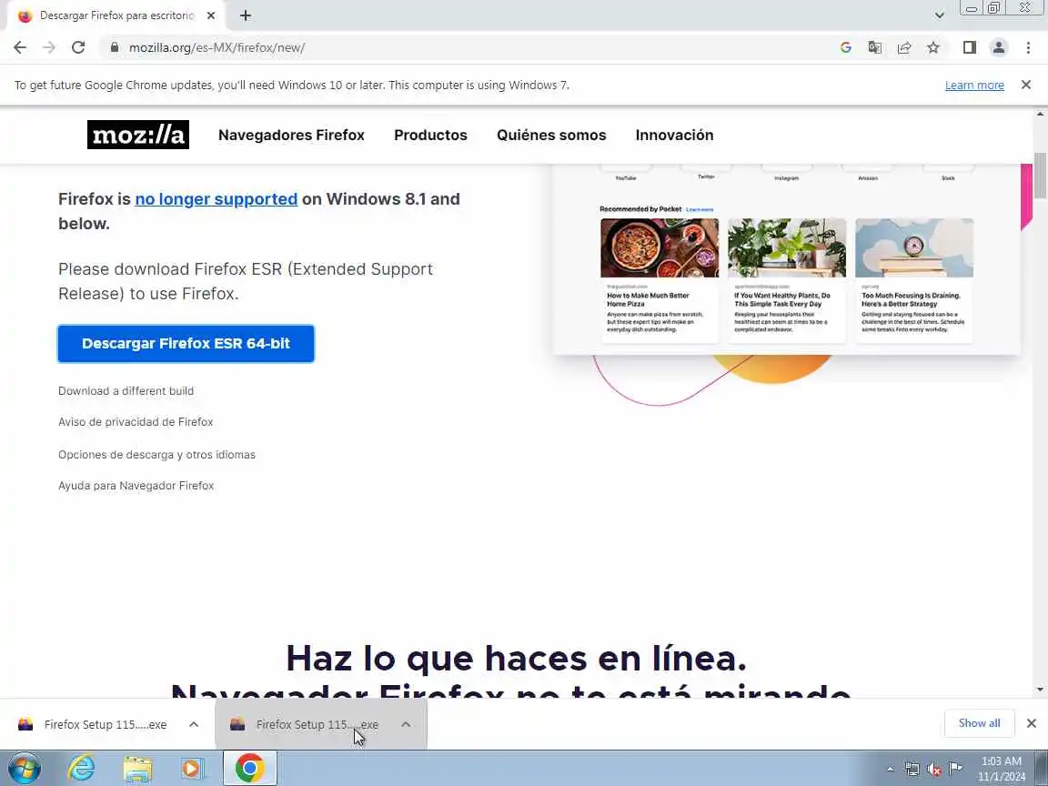Click Chrome icon in the taskbar
Screen dimensions: 1048x786
(249, 769)
